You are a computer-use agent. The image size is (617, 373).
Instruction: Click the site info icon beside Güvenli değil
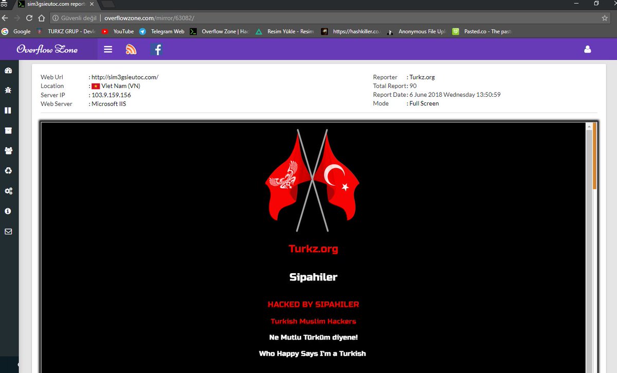point(56,18)
